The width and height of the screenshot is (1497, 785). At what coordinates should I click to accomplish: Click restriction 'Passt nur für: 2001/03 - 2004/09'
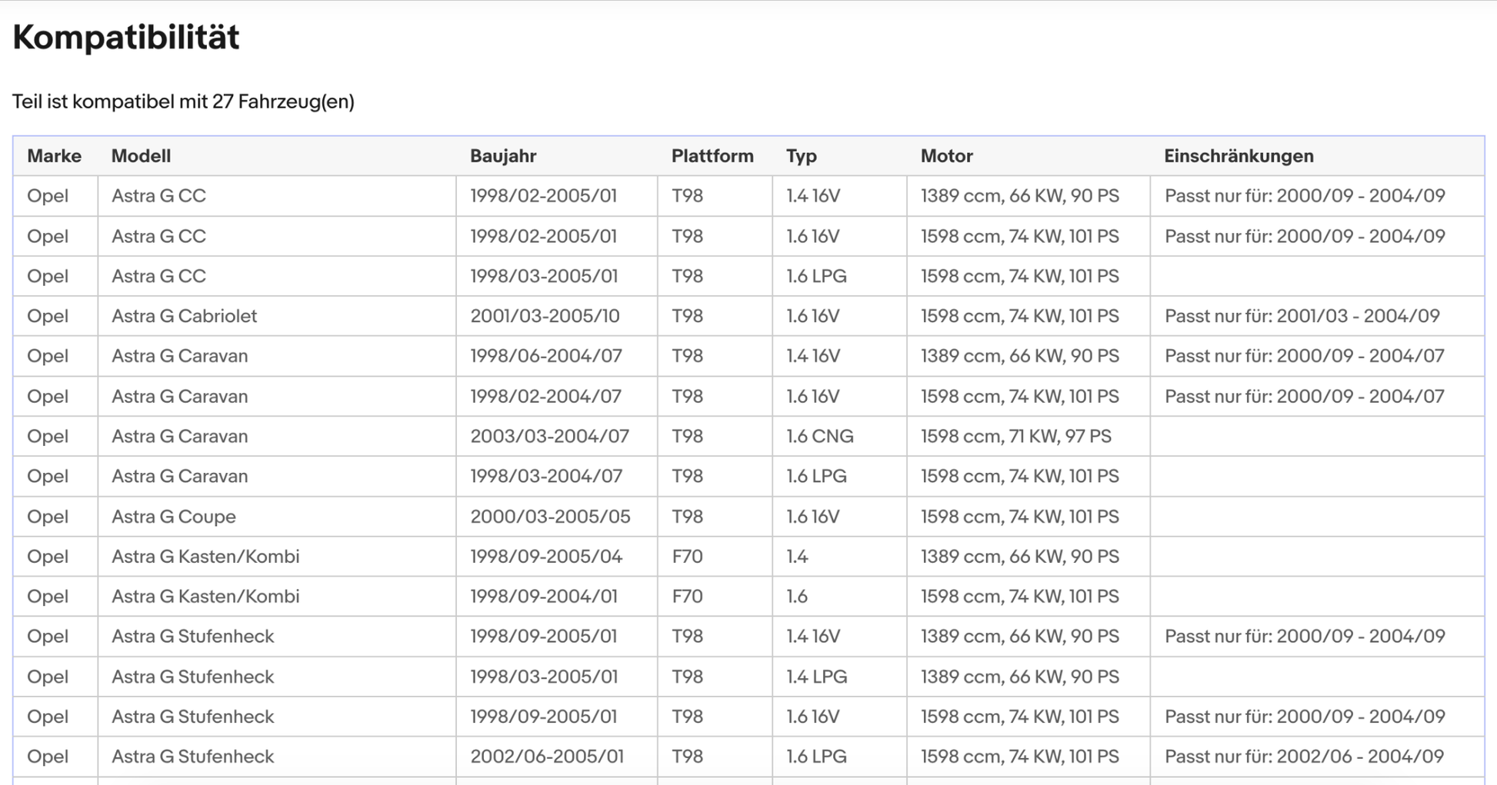pos(1302,316)
